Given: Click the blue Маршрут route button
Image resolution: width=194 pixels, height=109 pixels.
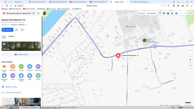Looking at the screenshot, I should point(7,30).
